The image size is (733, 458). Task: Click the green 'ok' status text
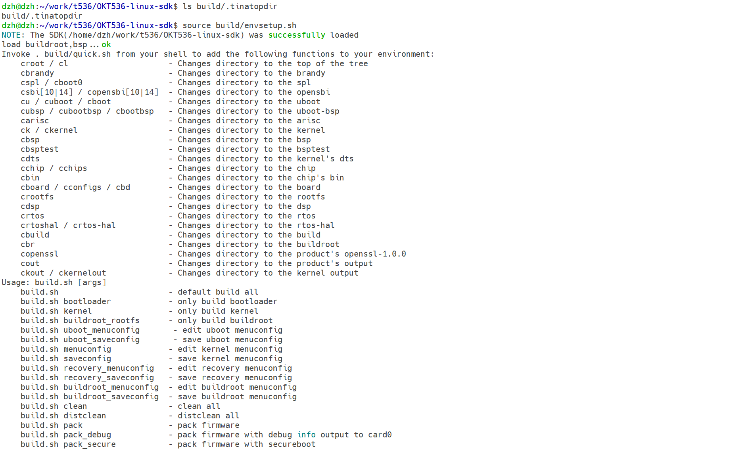pos(106,44)
